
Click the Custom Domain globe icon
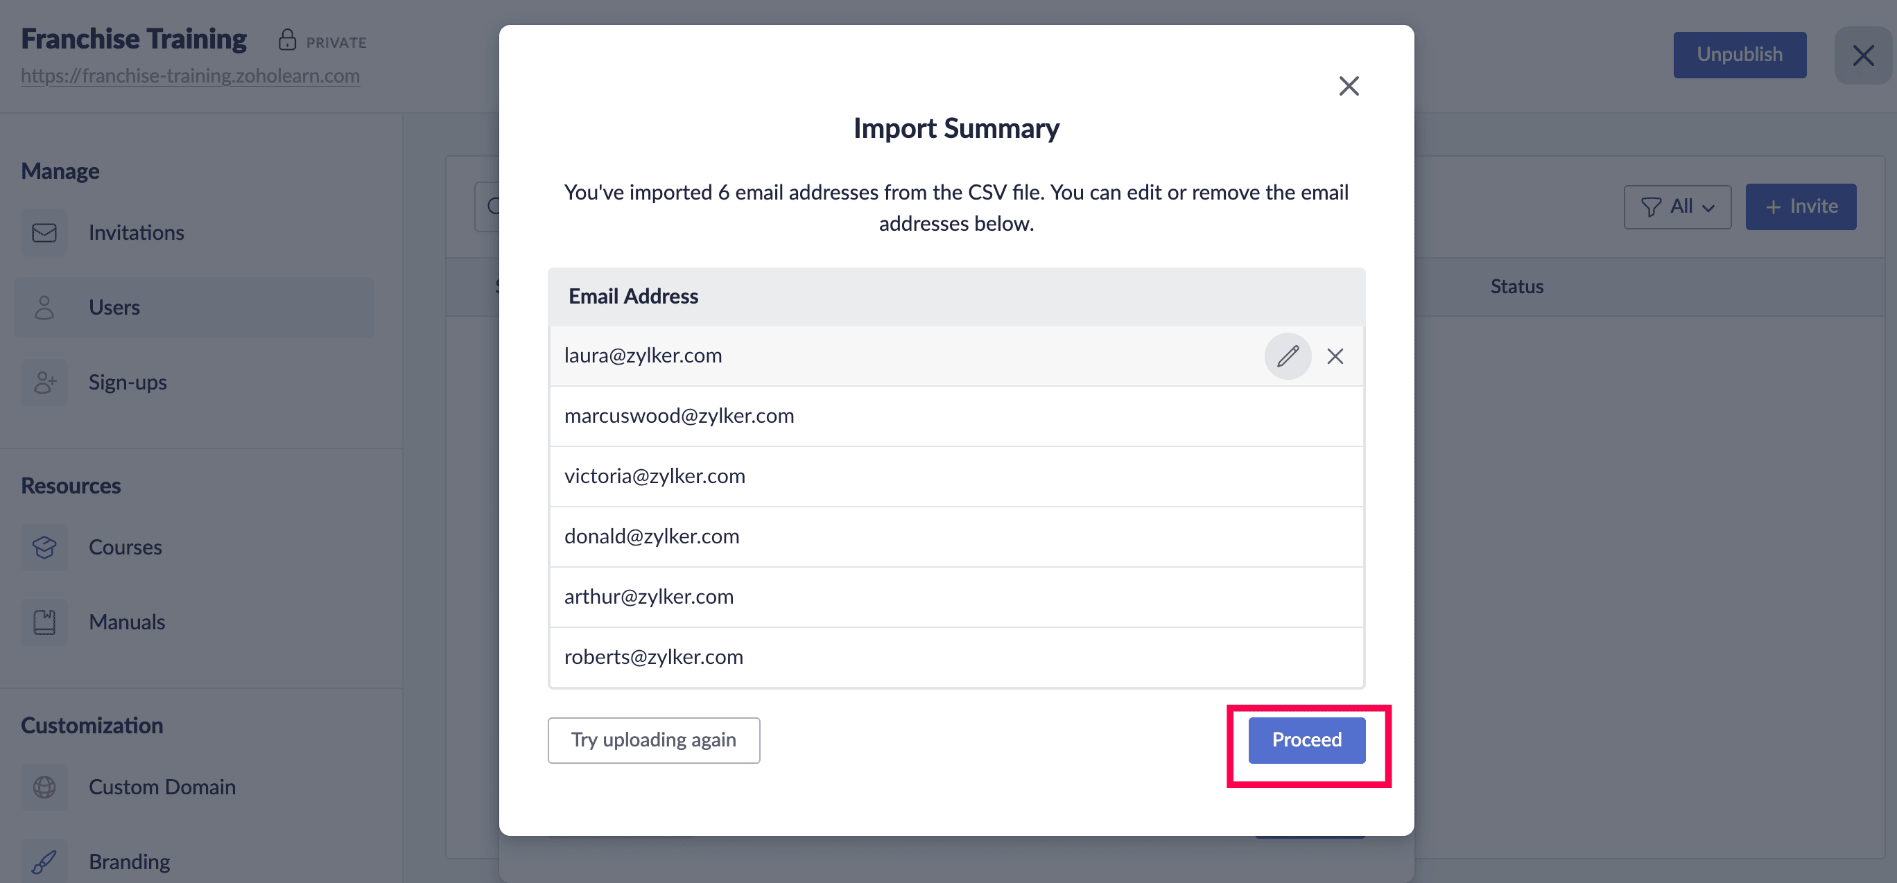[44, 787]
